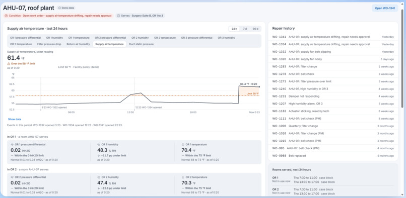Open WO-1283 filter change row
This screenshot has height=198, width=406.
[x=333, y=67]
